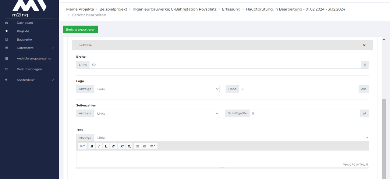
Task: Toggle underline in the text editor
Action: pos(106,146)
